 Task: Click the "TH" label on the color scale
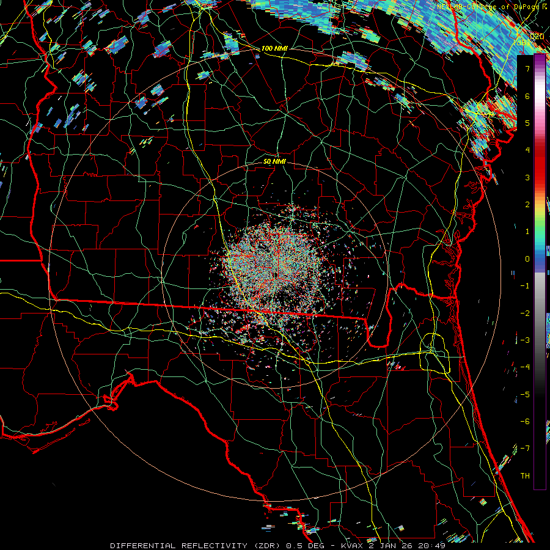click(x=525, y=476)
